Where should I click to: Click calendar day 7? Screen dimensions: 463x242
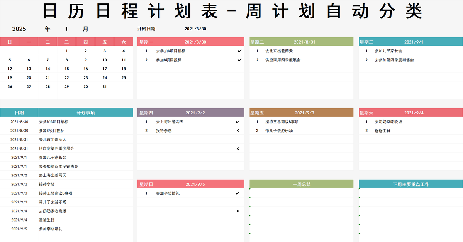pyautogui.click(x=47, y=60)
